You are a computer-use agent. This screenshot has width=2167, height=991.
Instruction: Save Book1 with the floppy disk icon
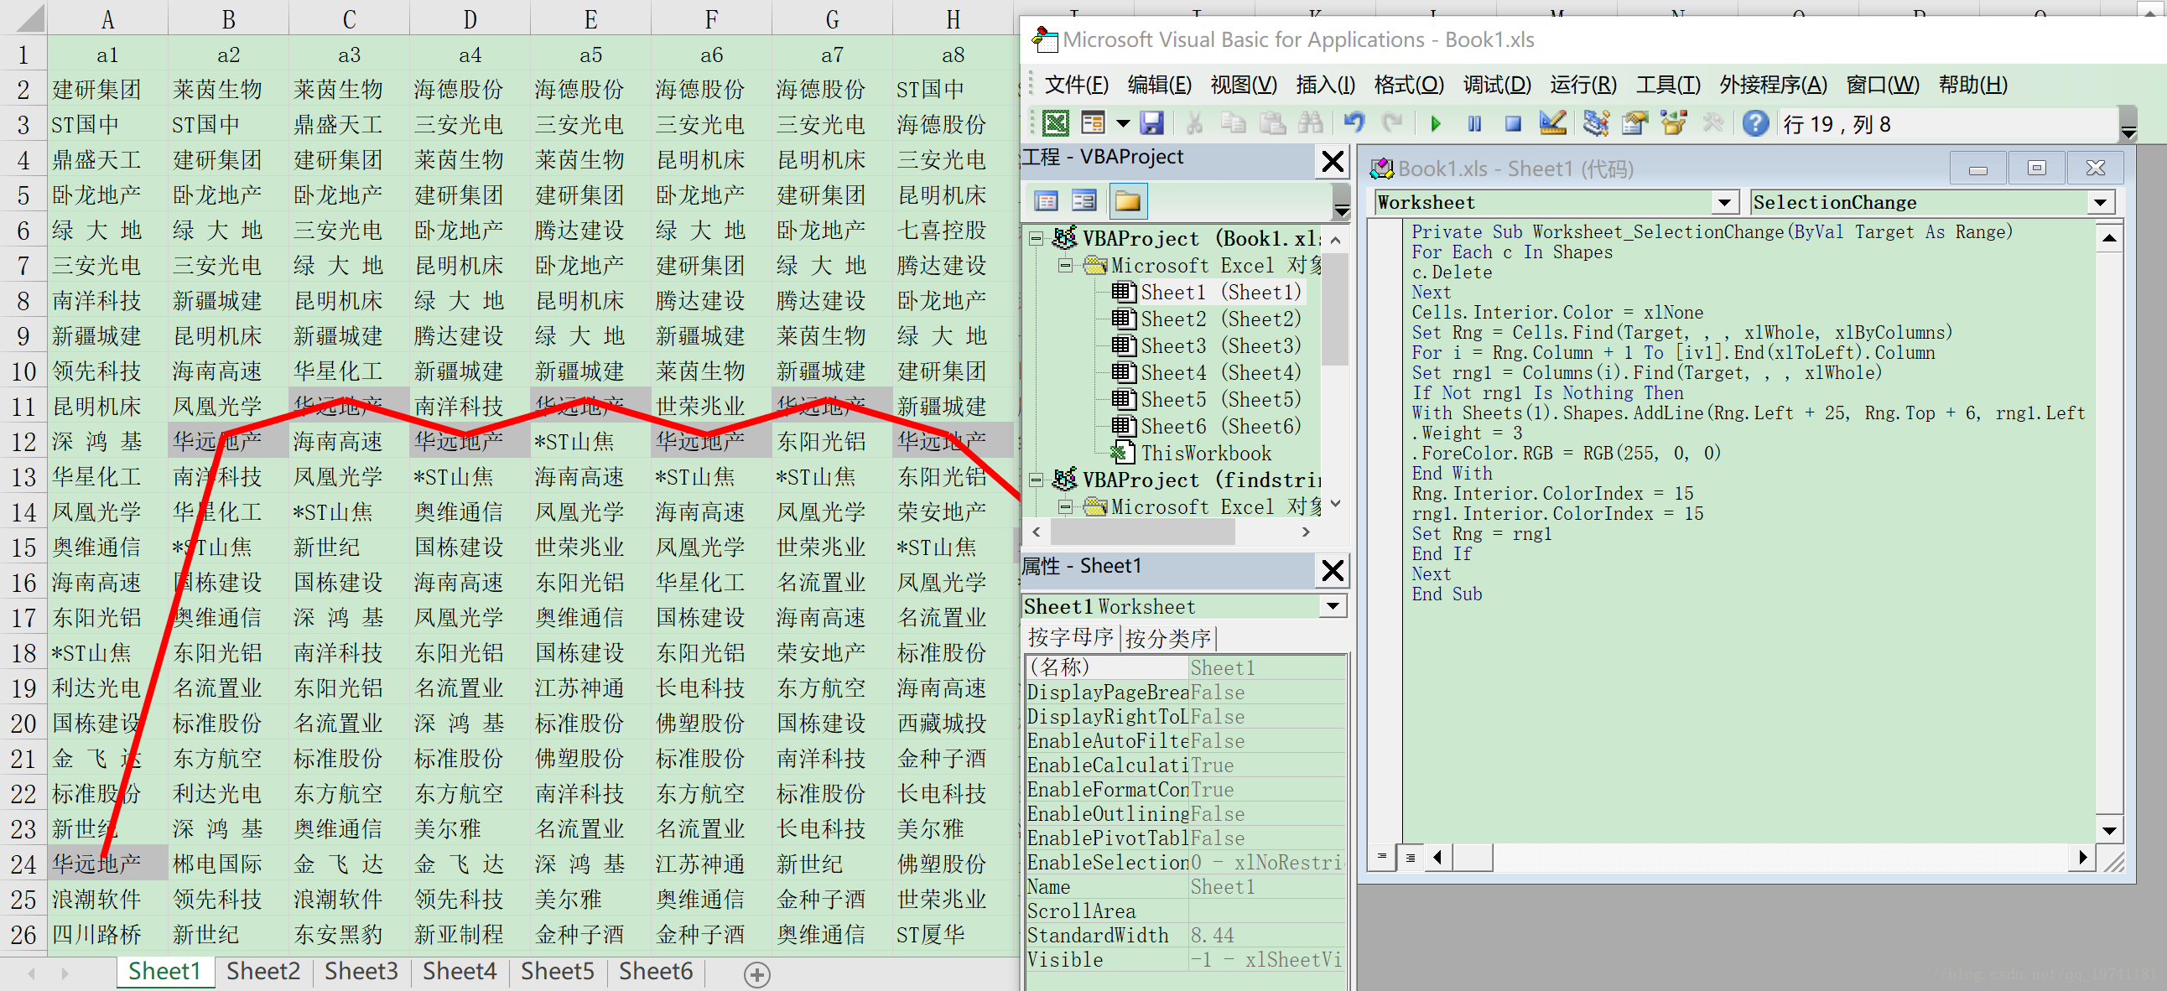[x=1151, y=123]
